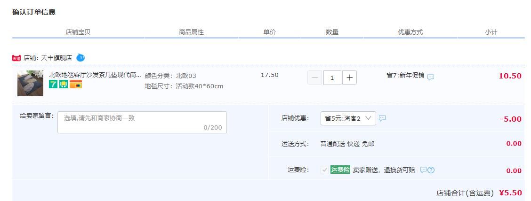The image size is (531, 201).
Task: Open the 北欧地毯客厅沙发茶几垫 product link
Action: point(95,75)
